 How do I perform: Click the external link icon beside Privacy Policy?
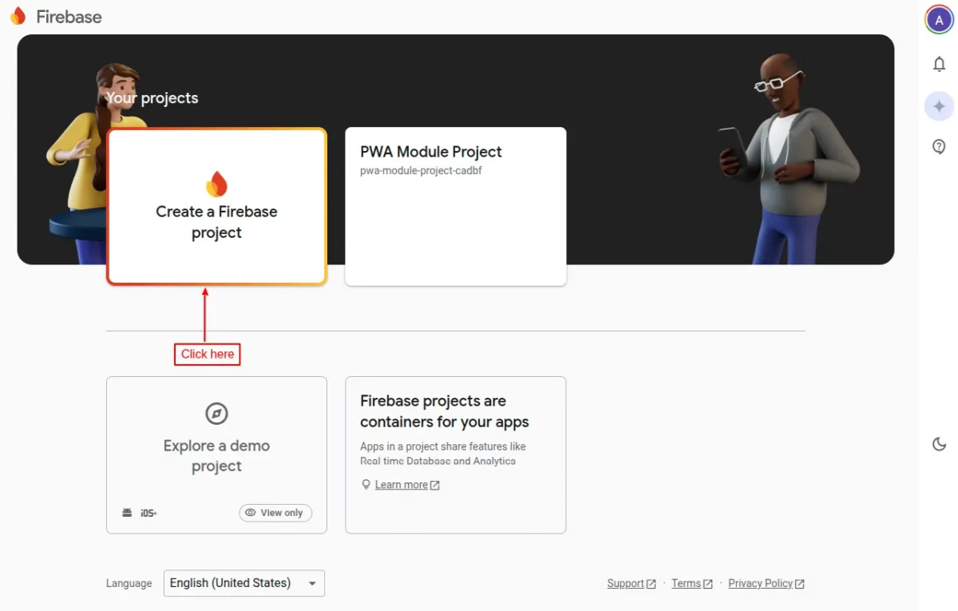coord(800,584)
